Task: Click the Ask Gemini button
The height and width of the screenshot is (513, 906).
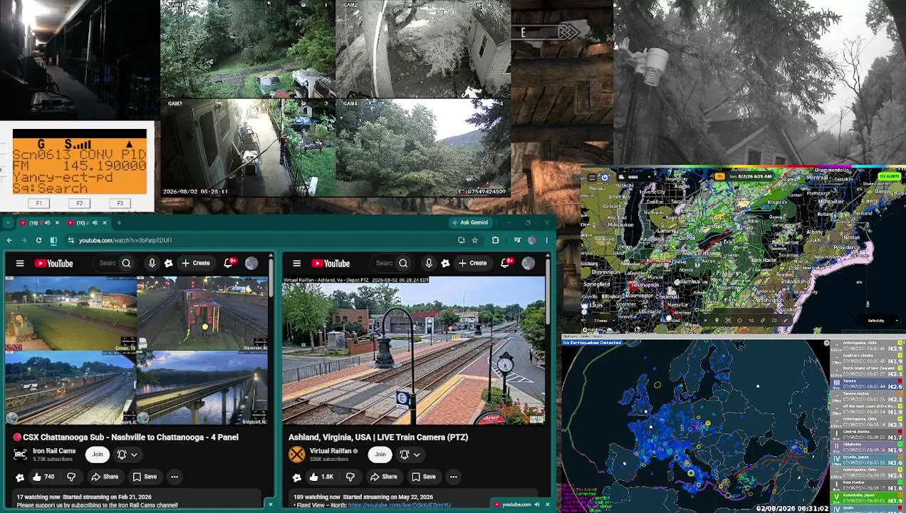Action: (472, 222)
